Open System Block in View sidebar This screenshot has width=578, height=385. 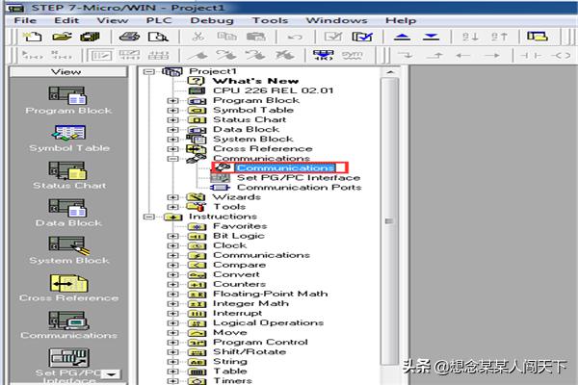point(69,250)
